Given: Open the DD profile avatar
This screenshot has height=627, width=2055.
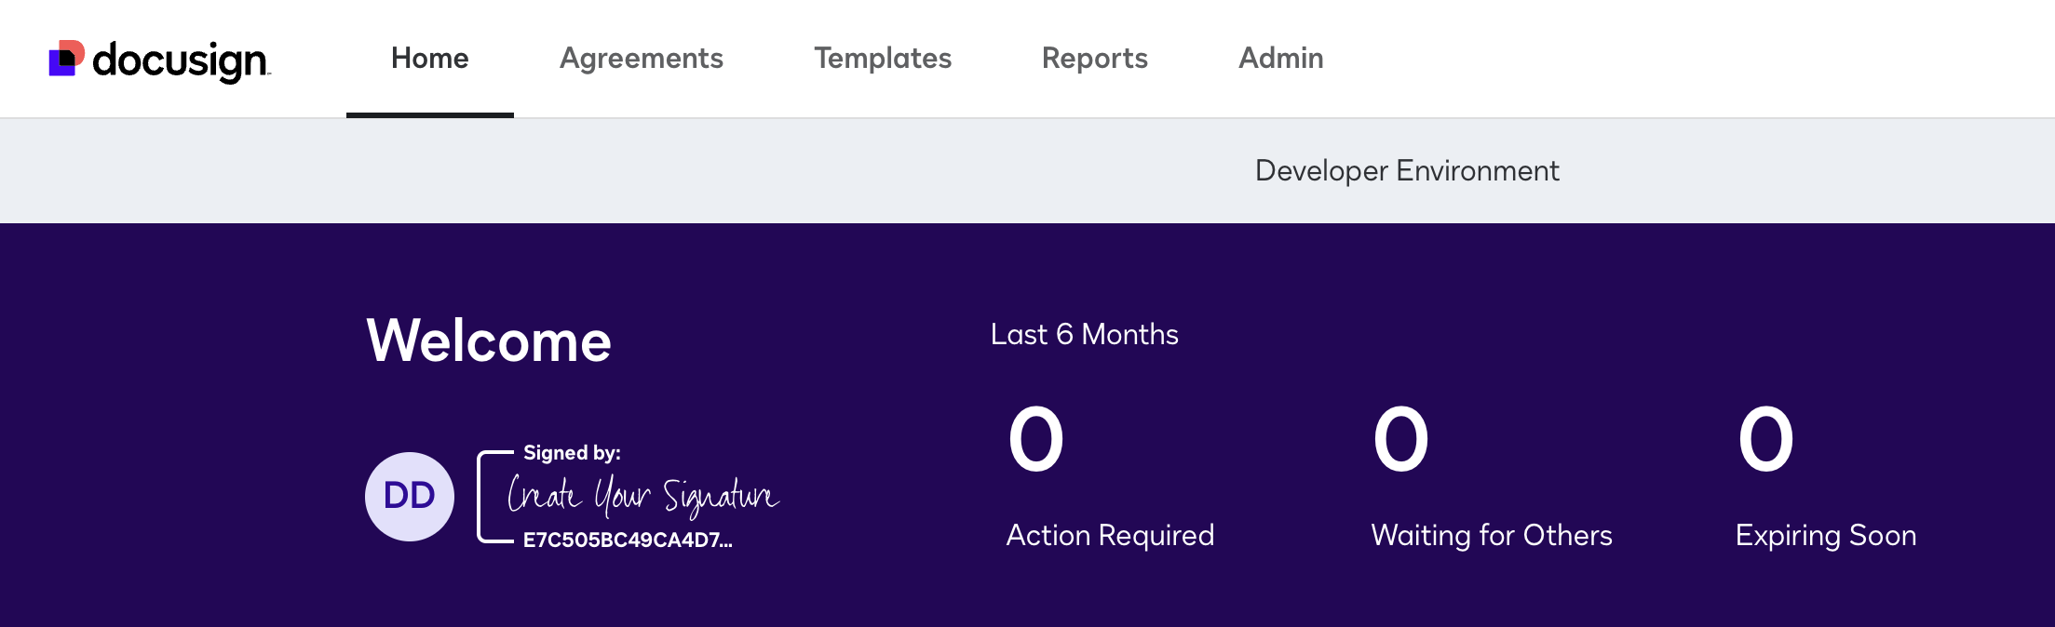Looking at the screenshot, I should (x=408, y=496).
